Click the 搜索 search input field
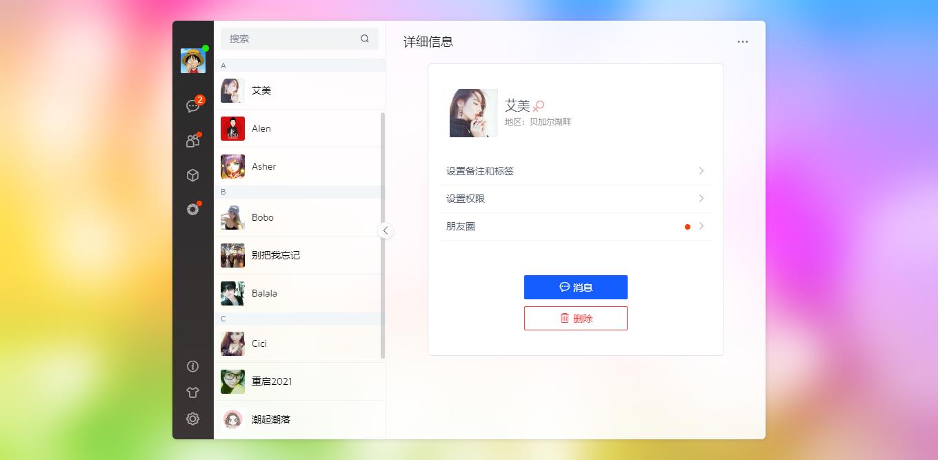This screenshot has height=460, width=938. pos(290,39)
